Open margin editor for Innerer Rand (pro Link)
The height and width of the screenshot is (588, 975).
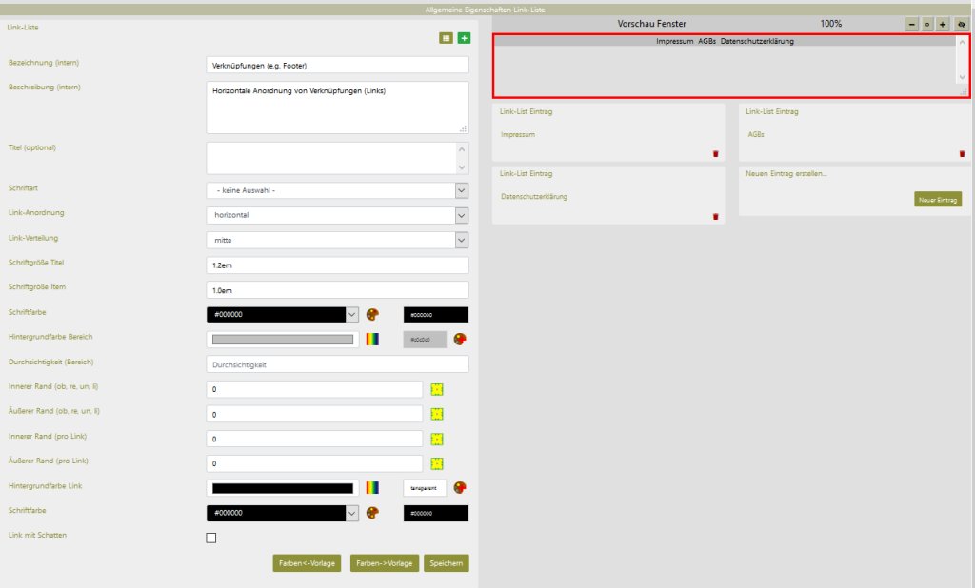pyautogui.click(x=437, y=440)
